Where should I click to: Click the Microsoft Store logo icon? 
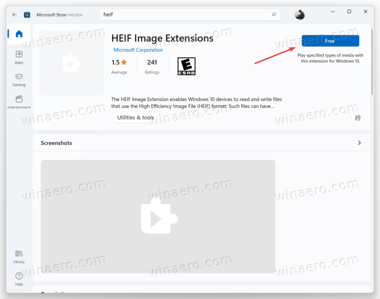(27, 15)
